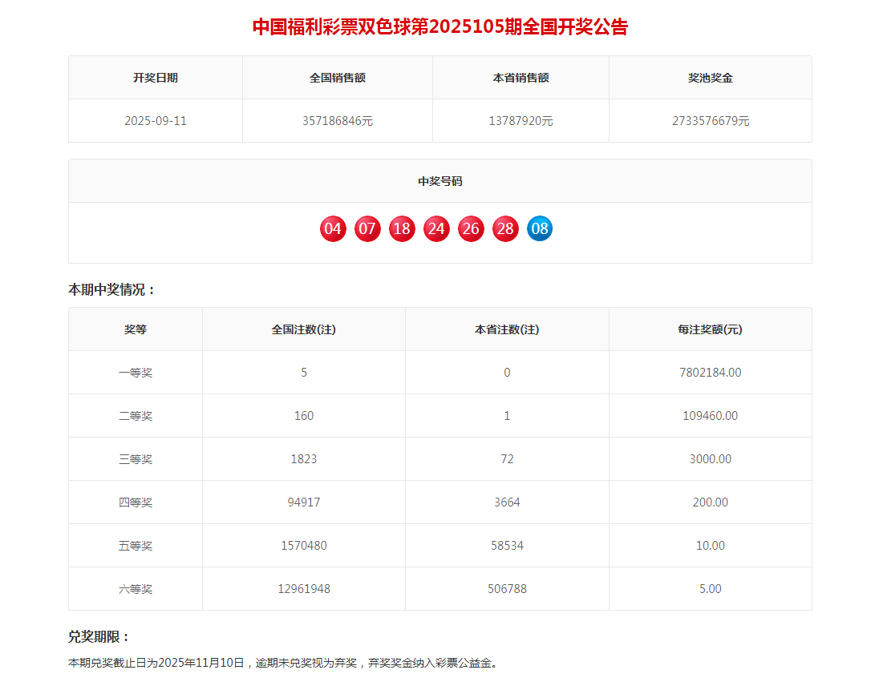Click the 每注奖额(元) column header

click(711, 329)
